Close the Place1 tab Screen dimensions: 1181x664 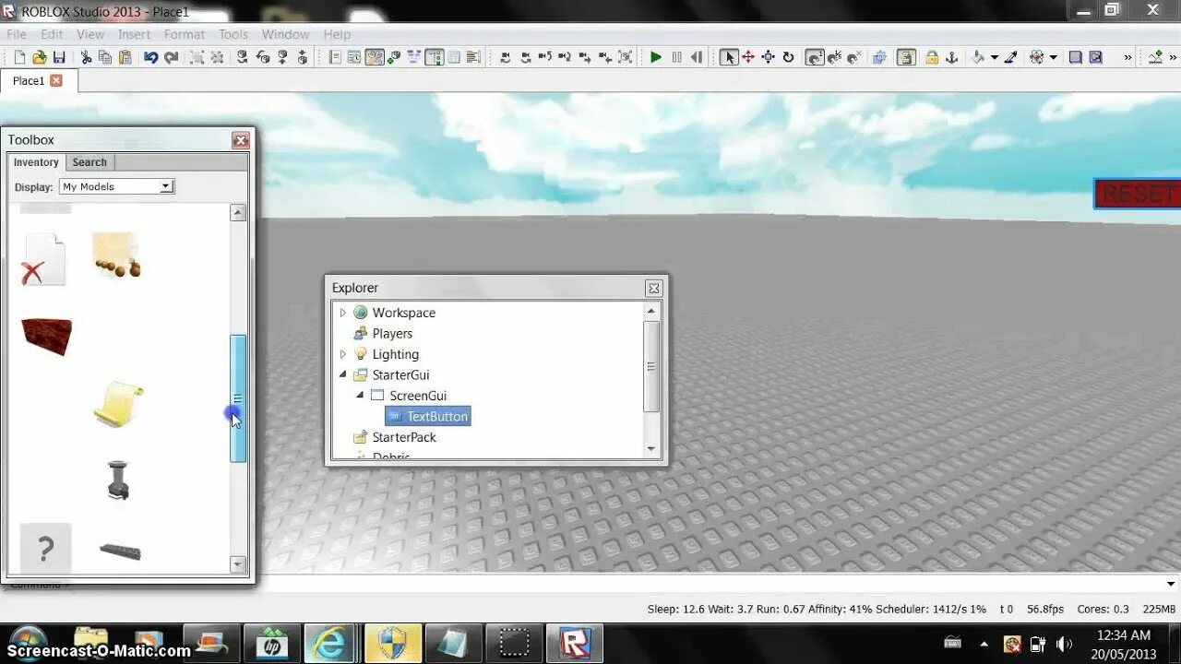click(56, 80)
